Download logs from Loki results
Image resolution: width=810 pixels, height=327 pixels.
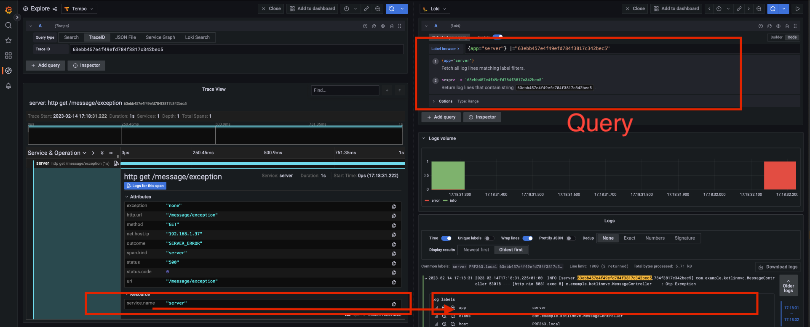pyautogui.click(x=778, y=267)
